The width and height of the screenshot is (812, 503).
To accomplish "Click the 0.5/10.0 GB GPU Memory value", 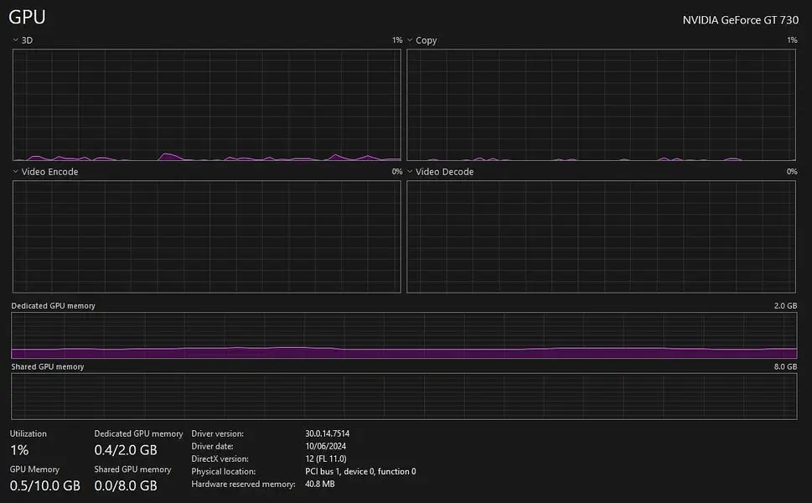I will point(45,485).
